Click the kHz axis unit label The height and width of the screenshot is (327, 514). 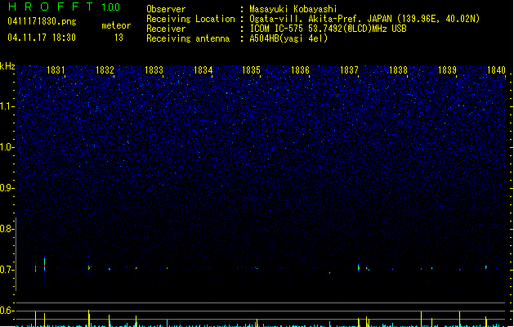pyautogui.click(x=7, y=66)
